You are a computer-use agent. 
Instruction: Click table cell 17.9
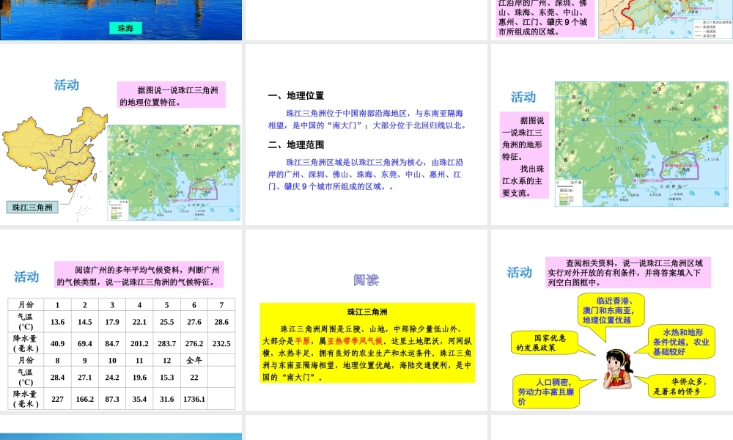(x=112, y=322)
